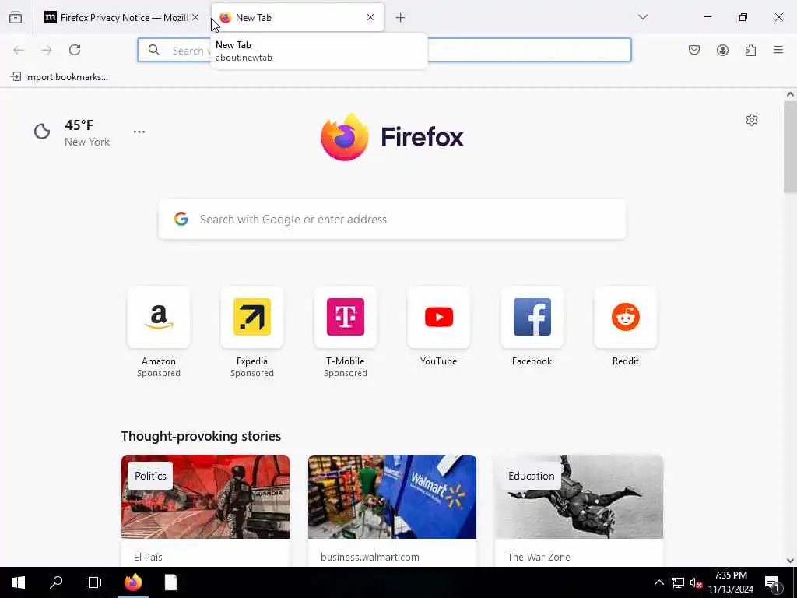Open weather widget three-dot menu
Screen dimensions: 797x598
pos(139,132)
